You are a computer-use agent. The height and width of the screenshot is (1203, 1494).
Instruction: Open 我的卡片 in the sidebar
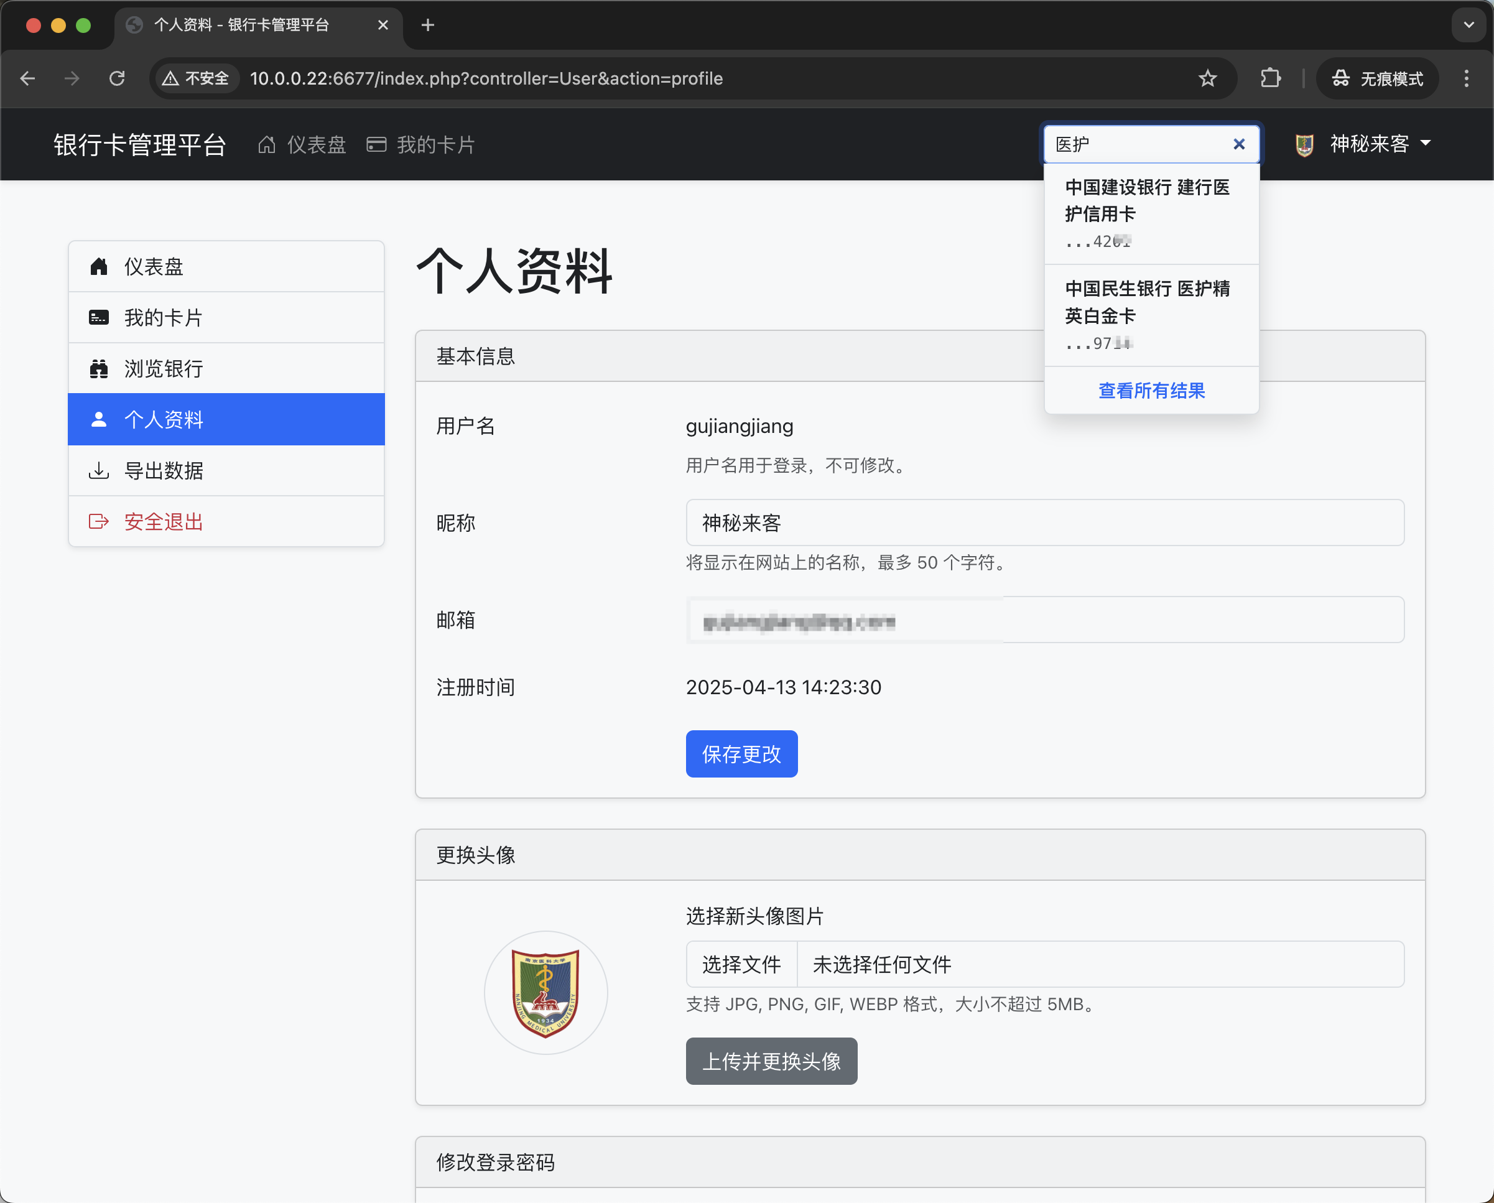coord(226,317)
